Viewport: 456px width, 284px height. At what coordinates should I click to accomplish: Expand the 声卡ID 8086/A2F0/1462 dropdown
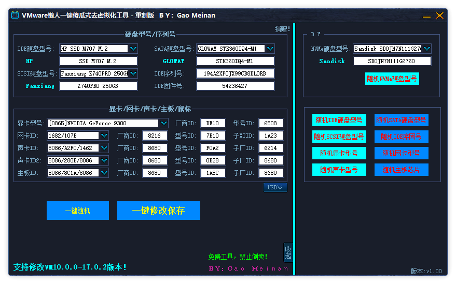104,148
